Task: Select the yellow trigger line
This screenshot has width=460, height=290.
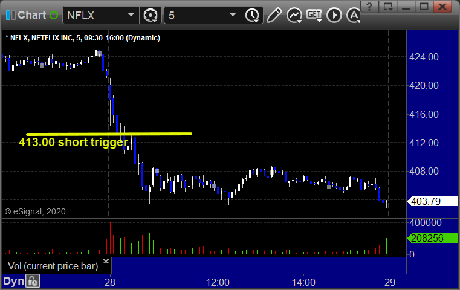Action: [x=109, y=134]
